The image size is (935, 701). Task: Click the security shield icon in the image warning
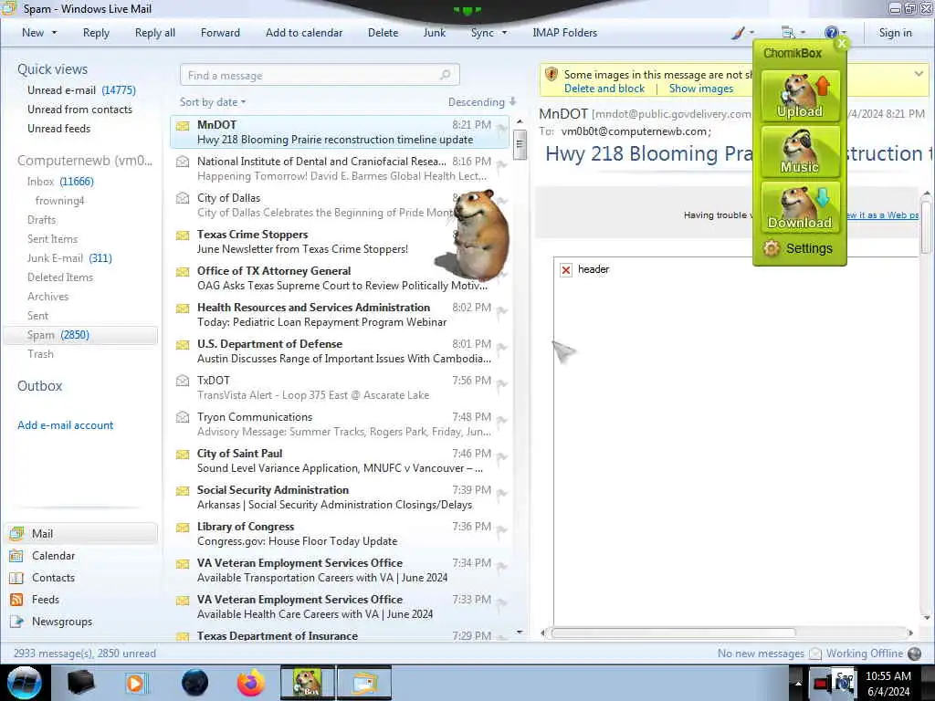(x=552, y=75)
